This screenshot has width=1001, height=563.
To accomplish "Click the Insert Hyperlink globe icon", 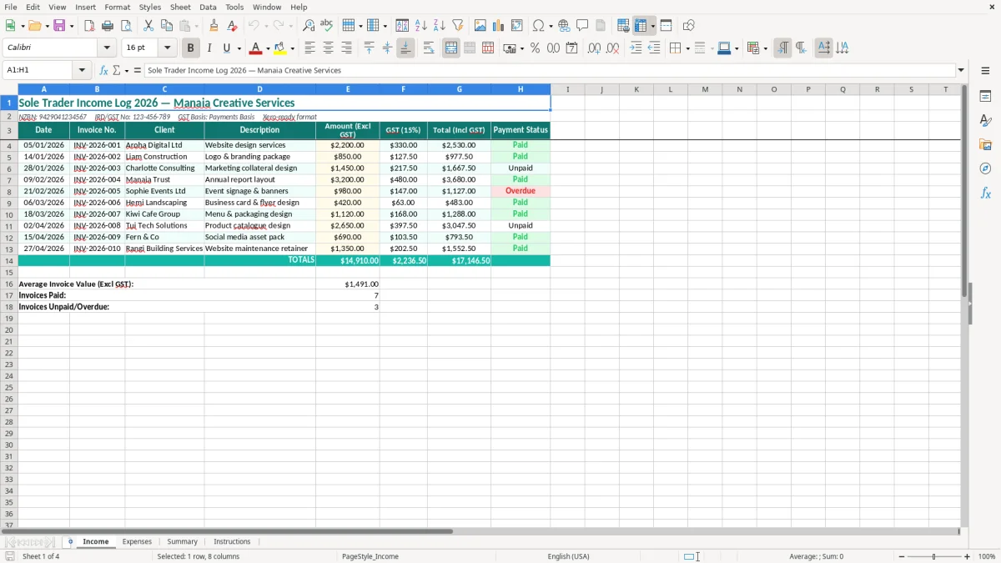I will coord(565,26).
